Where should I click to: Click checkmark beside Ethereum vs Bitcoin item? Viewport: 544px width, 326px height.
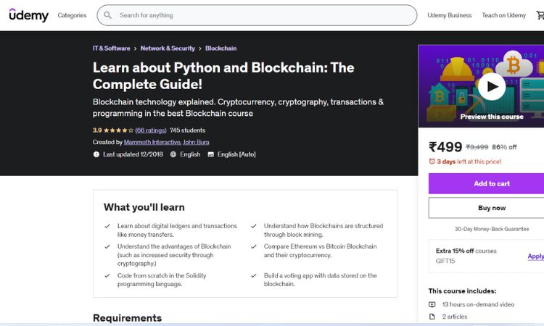[x=254, y=246]
